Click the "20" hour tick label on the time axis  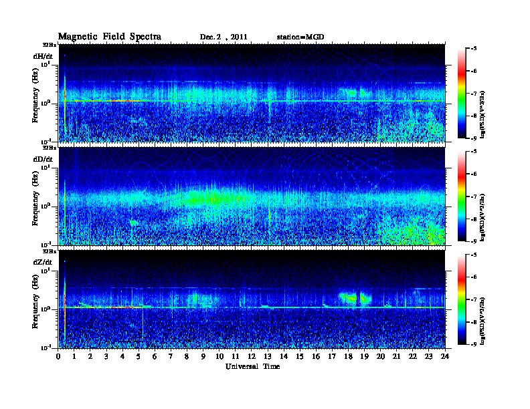[x=381, y=356]
